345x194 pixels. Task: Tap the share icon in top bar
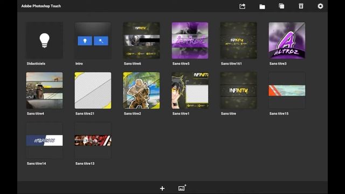click(x=242, y=6)
